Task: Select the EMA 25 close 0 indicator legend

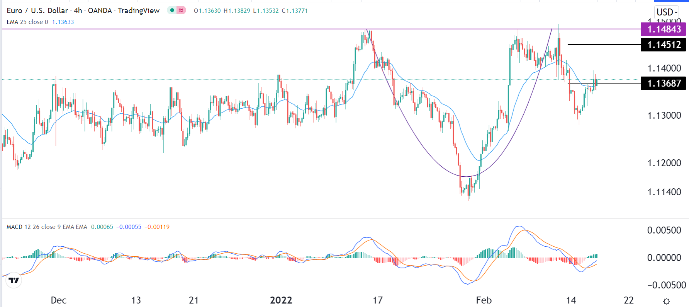Action: (27, 22)
